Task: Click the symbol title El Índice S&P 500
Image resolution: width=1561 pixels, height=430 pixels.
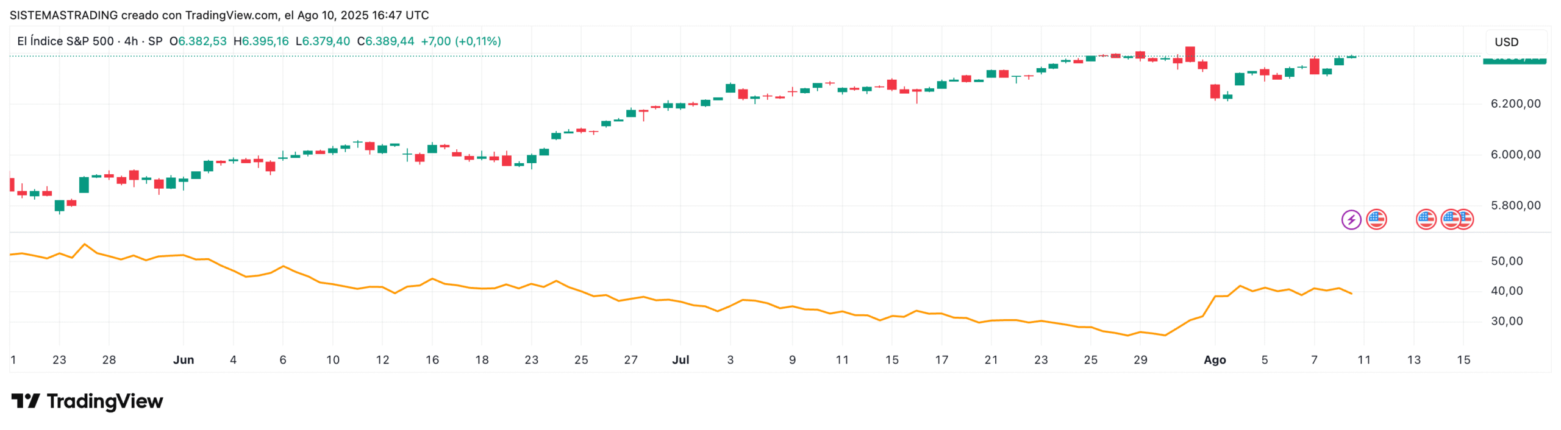Action: 65,41
